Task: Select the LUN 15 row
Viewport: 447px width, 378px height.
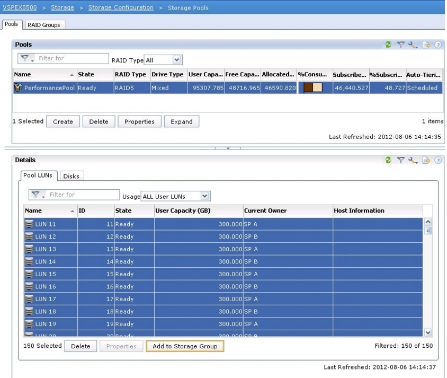Action: 45,274
